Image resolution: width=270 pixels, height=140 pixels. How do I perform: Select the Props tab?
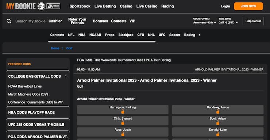[110, 35]
